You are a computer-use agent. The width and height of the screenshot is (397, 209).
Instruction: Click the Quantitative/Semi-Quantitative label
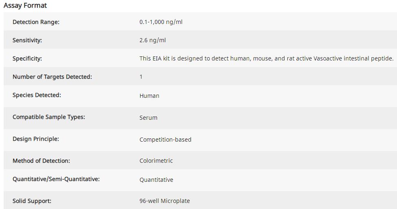[56, 179]
